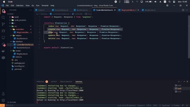
Task: Click the volume icon in menu bar
Action: [x=156, y=2]
